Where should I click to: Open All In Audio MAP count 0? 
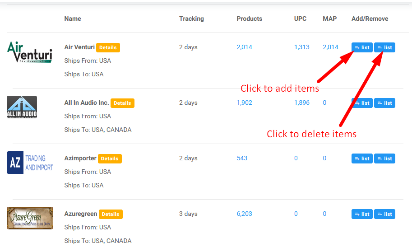click(x=324, y=103)
